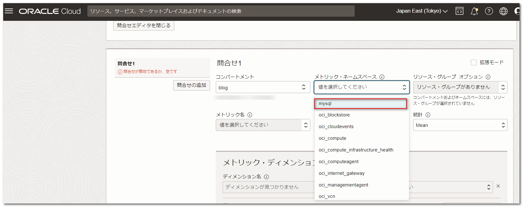Click info icon next to メトリック・ネームスペース
Image resolution: width=523 pixels, height=207 pixels.
click(382, 77)
